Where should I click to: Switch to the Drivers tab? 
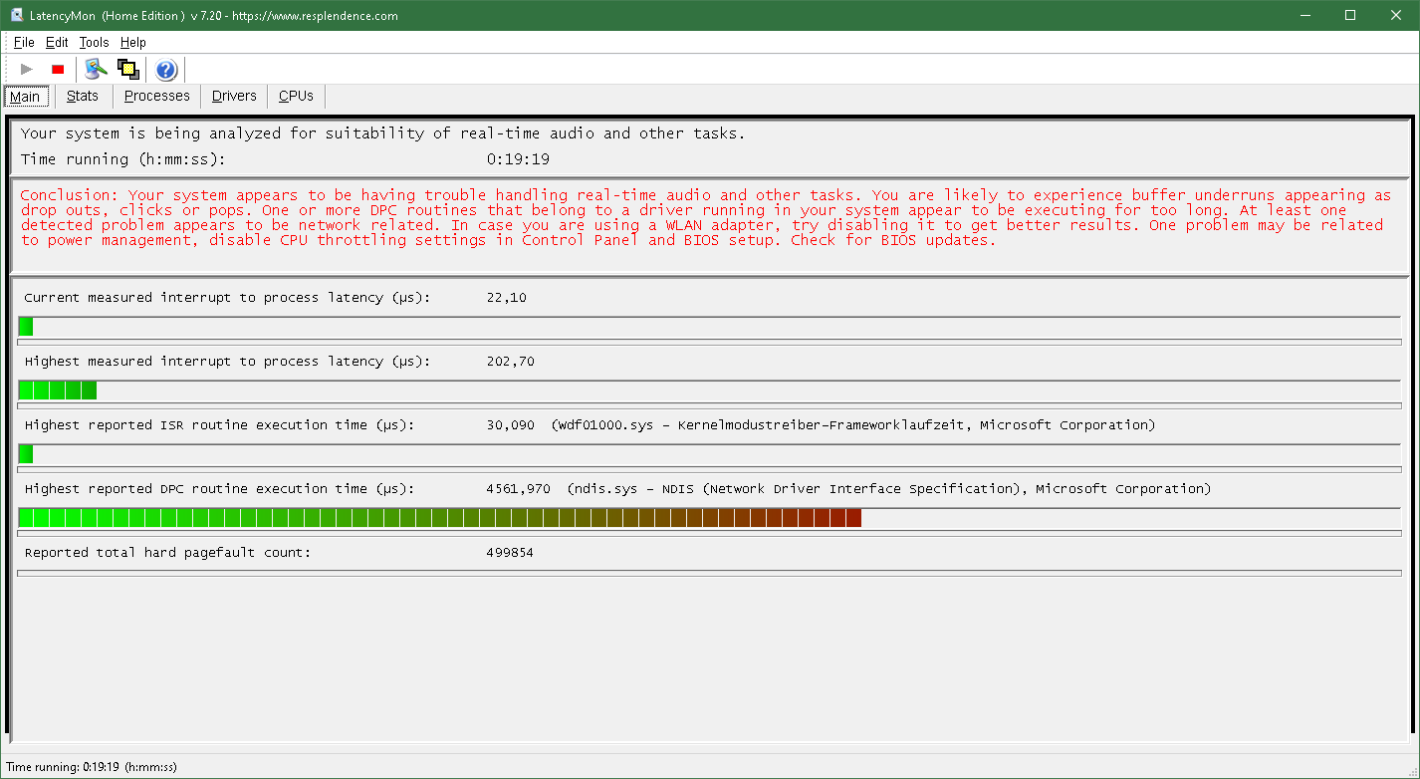(x=234, y=96)
